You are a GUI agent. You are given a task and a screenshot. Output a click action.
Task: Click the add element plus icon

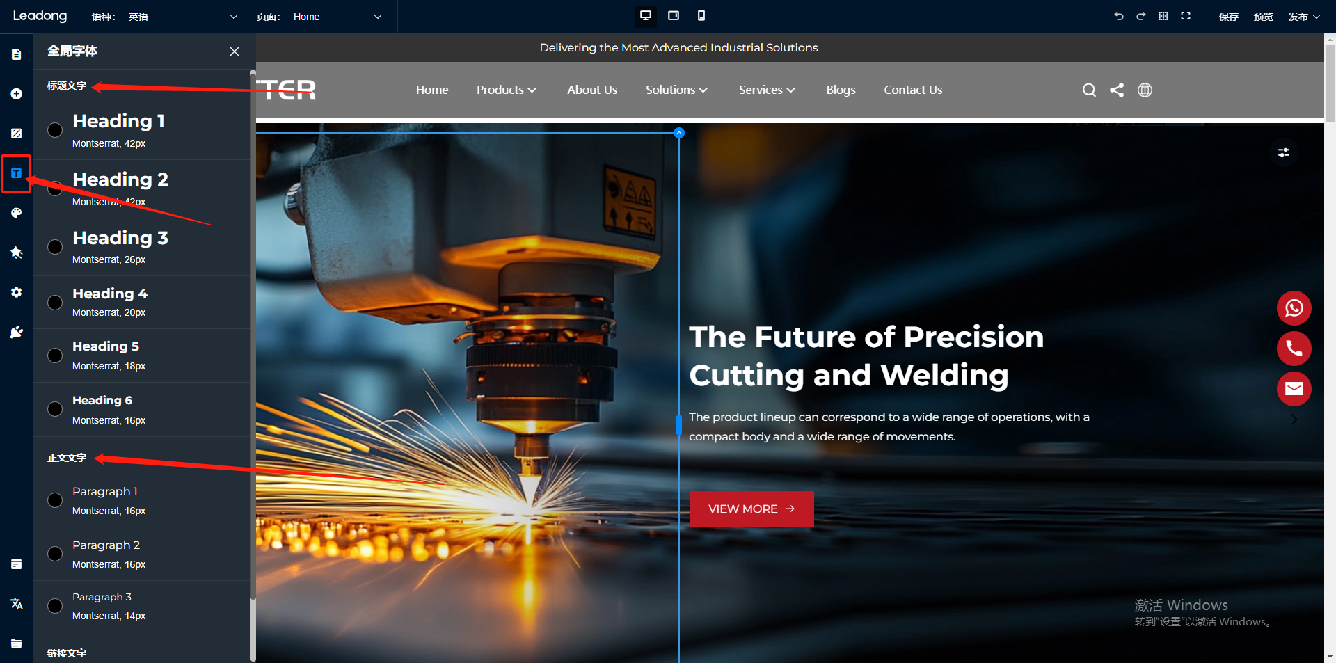[17, 94]
